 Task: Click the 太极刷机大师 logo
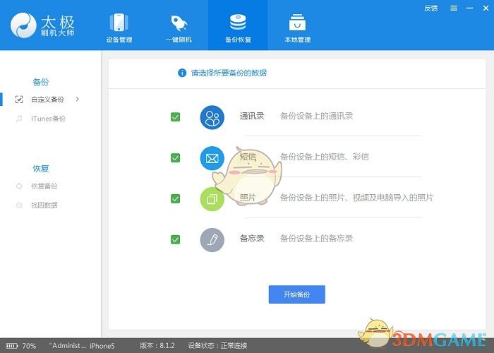click(42, 25)
